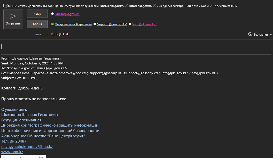The width and height of the screenshot is (273, 158).
Task: Open shyngys.shakmanov@bcc.kz email link in signature
Action: [x=27, y=147]
